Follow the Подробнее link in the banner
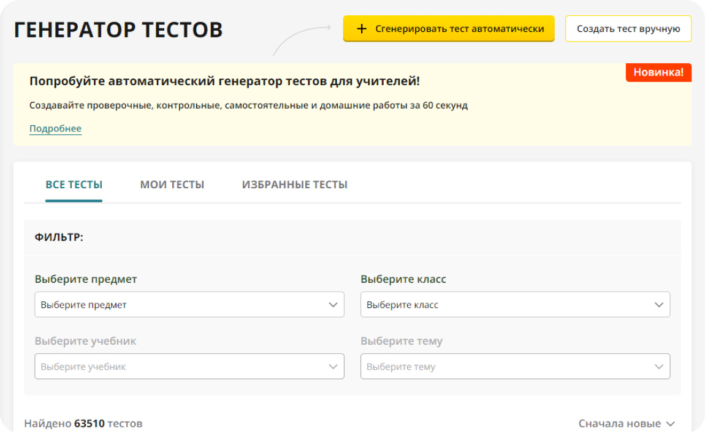 [55, 129]
